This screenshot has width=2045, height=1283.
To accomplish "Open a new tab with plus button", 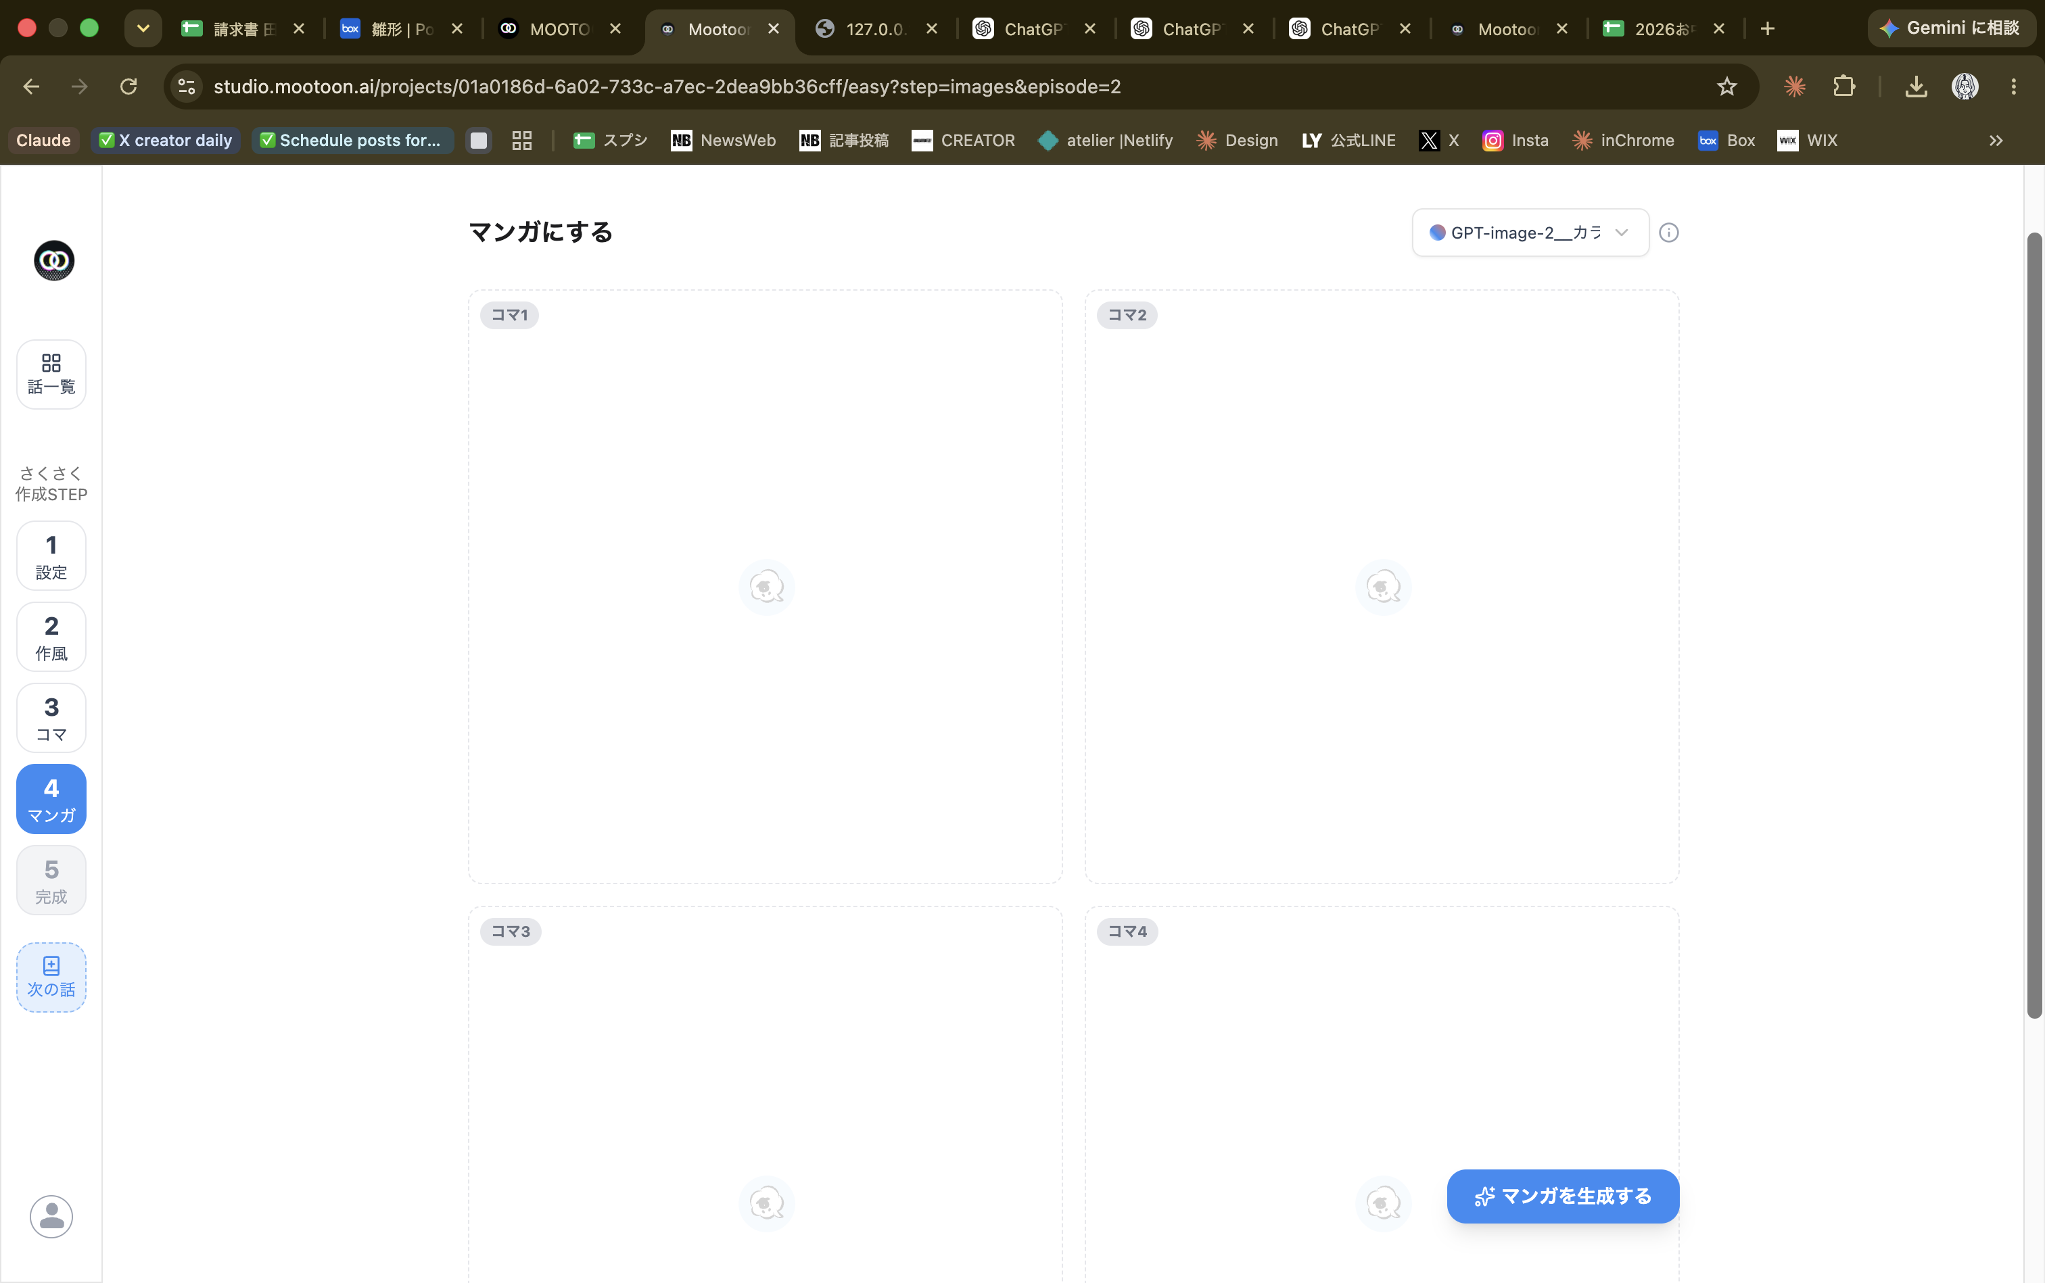I will pyautogui.click(x=1768, y=29).
